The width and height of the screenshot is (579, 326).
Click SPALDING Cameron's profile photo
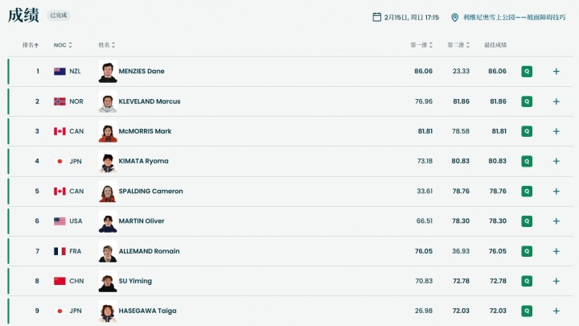[108, 192]
